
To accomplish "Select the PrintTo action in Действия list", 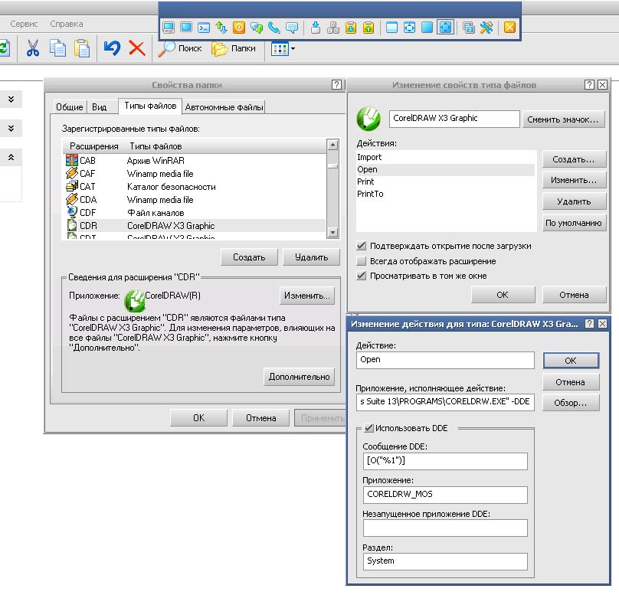I will coord(446,194).
